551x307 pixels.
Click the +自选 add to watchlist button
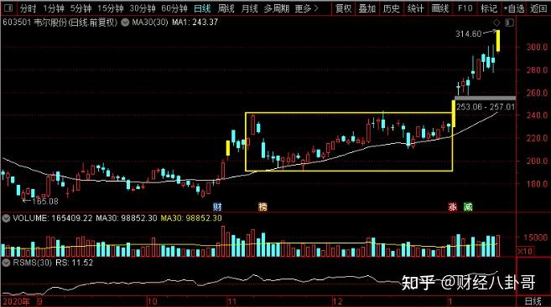(514, 8)
